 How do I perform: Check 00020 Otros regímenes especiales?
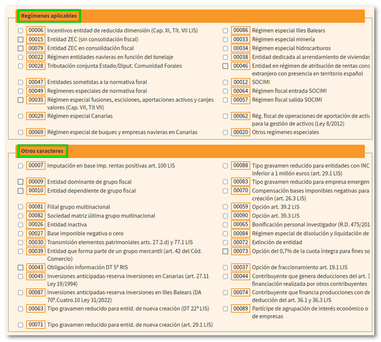click(225, 132)
